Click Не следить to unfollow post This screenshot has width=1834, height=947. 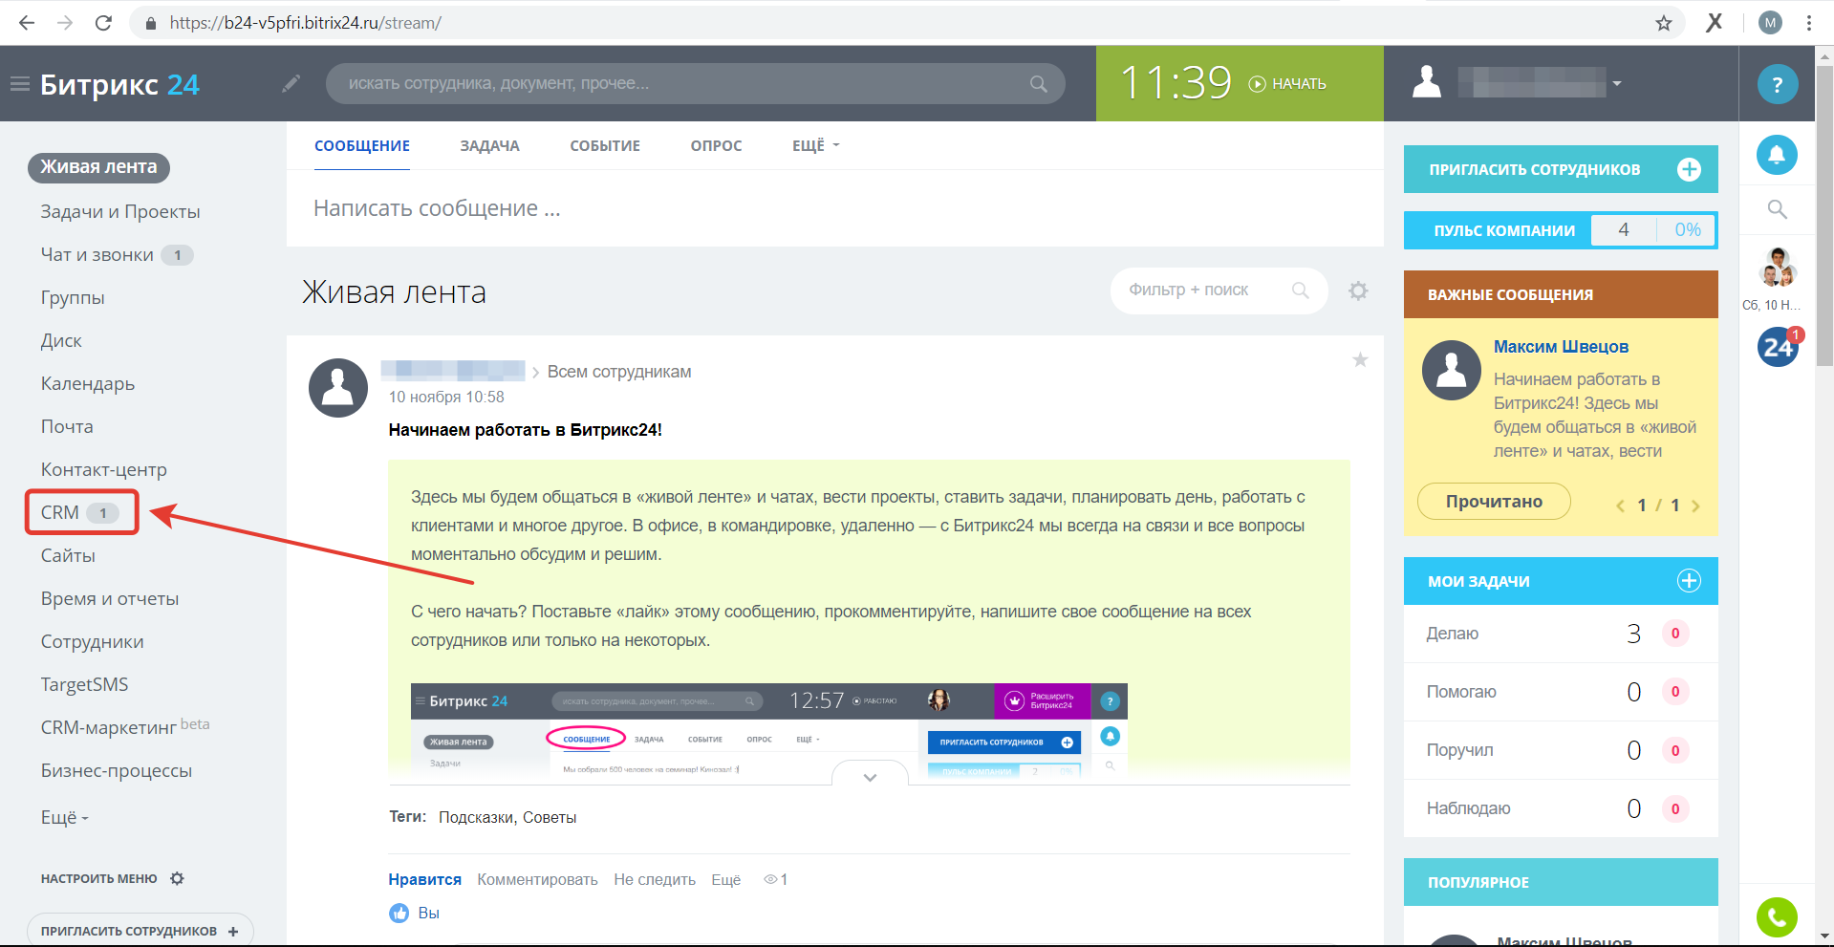click(x=655, y=879)
